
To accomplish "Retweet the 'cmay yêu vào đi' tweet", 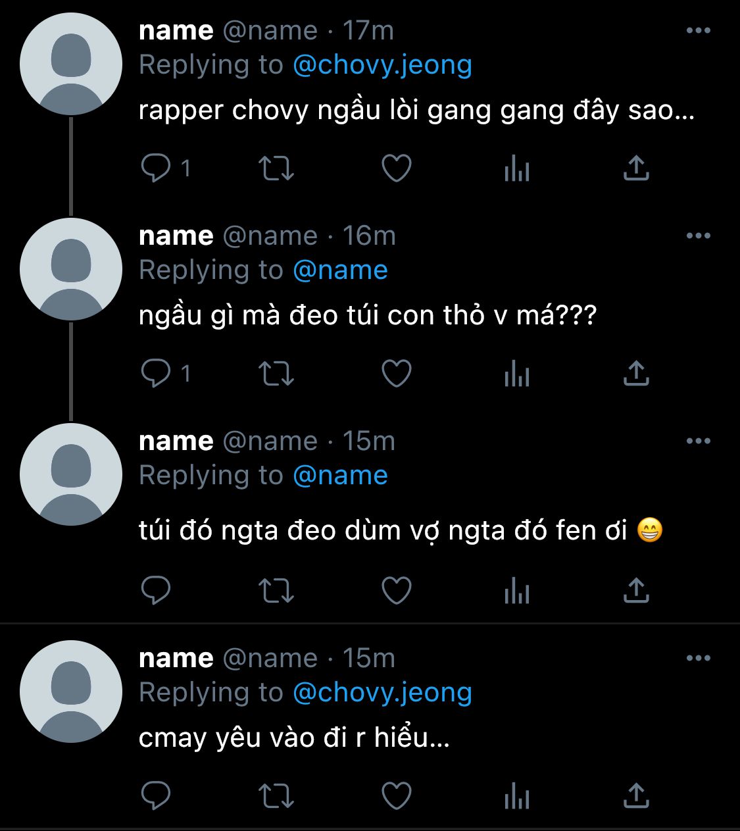I will [x=276, y=795].
